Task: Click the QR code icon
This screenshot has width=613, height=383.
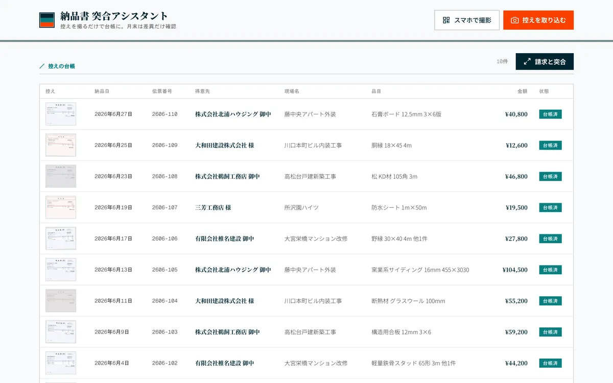Action: [446, 20]
